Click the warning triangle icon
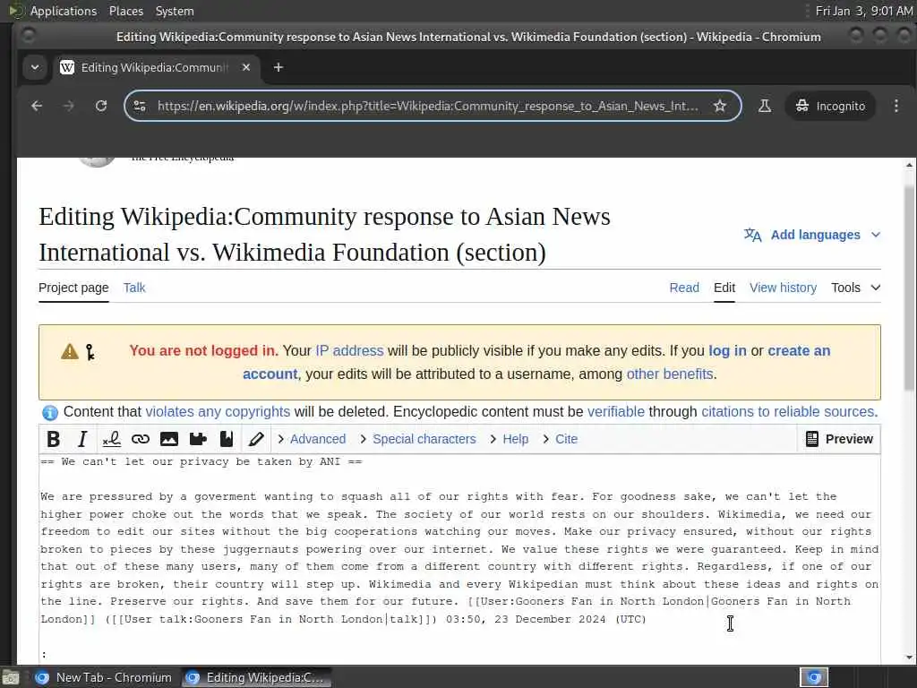Viewport: 917px width, 688px height. point(70,351)
